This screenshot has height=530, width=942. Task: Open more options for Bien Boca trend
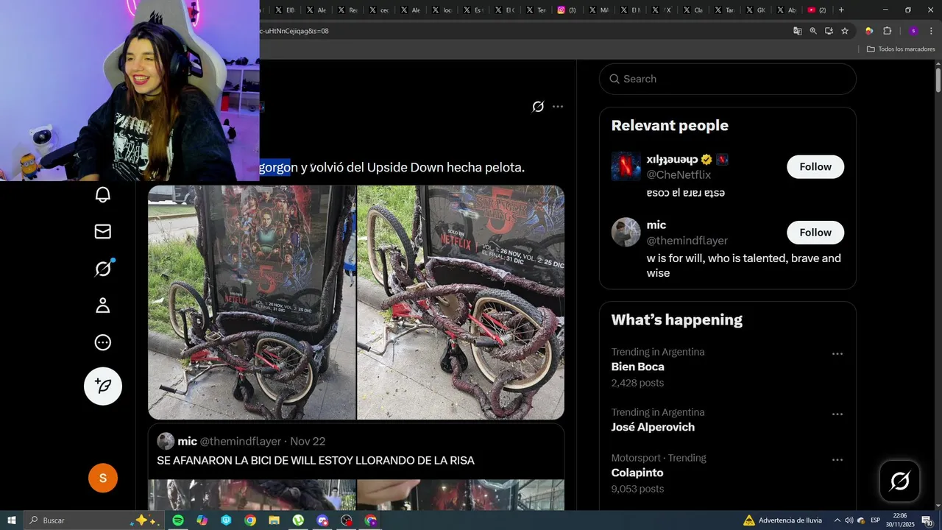[837, 354]
